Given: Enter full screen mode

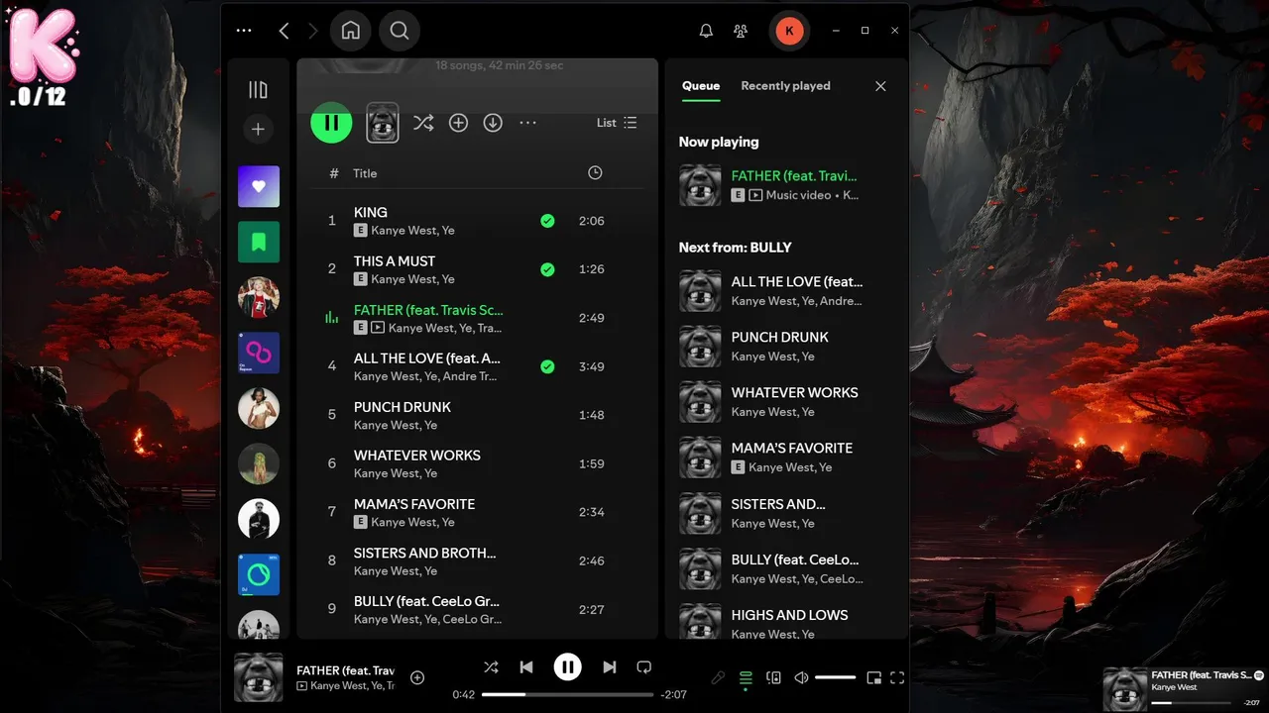Looking at the screenshot, I should (x=897, y=678).
